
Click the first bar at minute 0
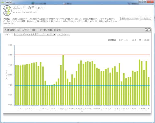16,85
